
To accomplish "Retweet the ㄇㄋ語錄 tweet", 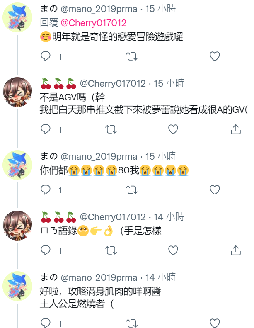I will [111, 250].
